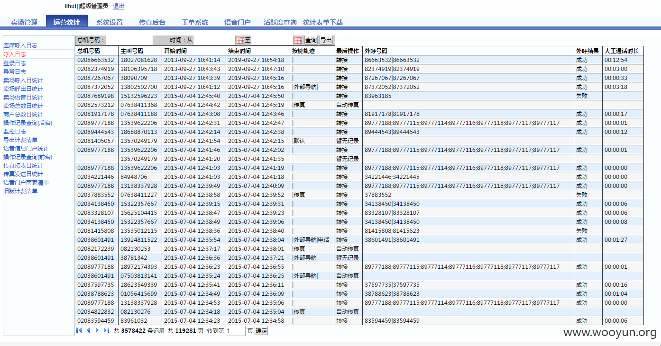Open 旧版计费清单 sidebar link
661x346 pixels.
click(x=20, y=191)
